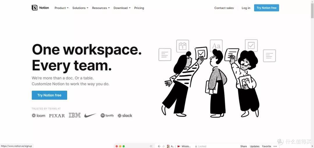This screenshot has width=314, height=148.
Task: Click the Pixar logo
Action: 57,116
